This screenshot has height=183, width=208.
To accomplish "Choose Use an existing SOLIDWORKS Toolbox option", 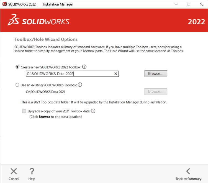I will pos(17,85).
